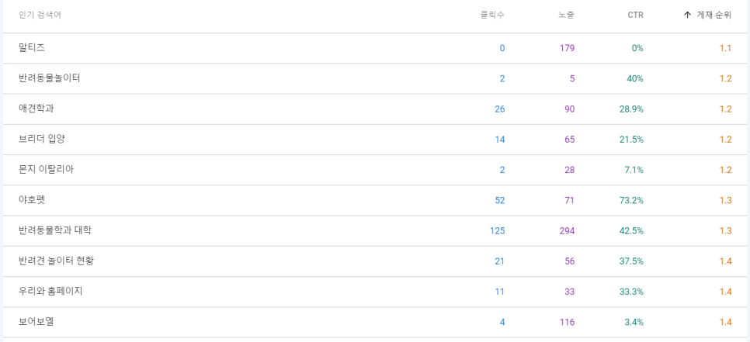The height and width of the screenshot is (342, 750).
Task: Select the 몬지 이탈리아 query row
Action: 374,170
